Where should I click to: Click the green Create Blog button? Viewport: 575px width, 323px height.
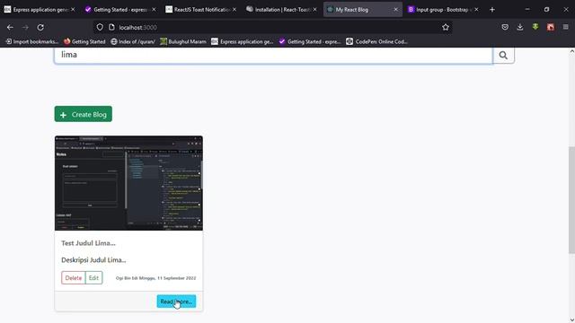pyautogui.click(x=84, y=114)
